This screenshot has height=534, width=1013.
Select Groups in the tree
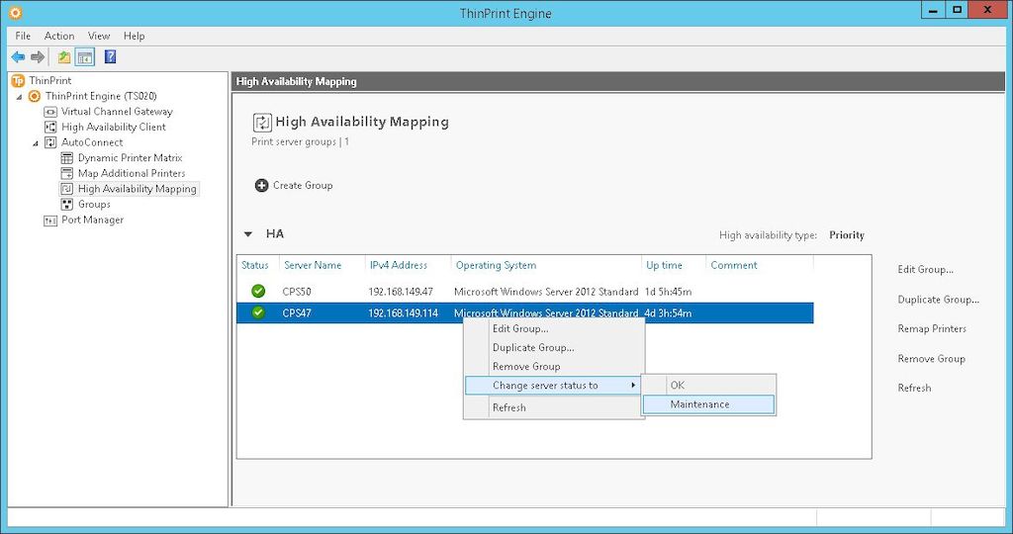point(94,205)
